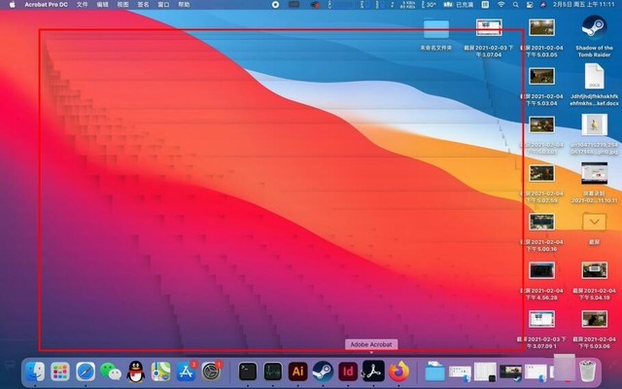
Task: Open the QQ penguin app
Action: click(136, 371)
